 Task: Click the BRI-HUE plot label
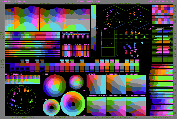(x=147, y=29)
